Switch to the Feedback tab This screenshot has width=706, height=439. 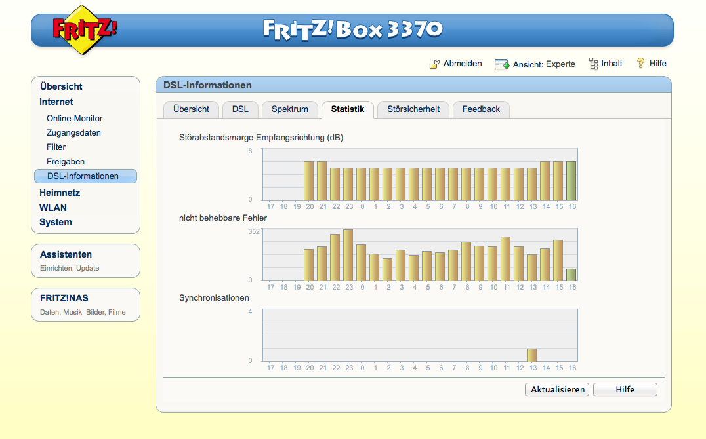[481, 109]
